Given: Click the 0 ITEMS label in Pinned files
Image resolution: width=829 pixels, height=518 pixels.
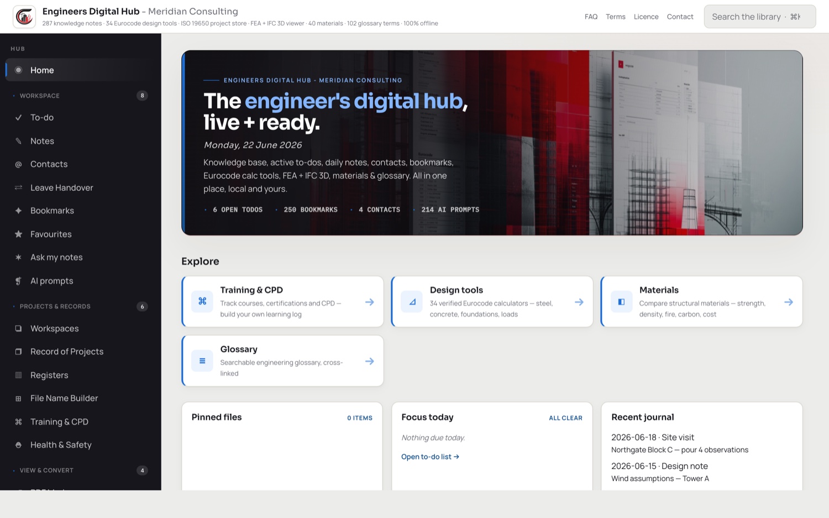Looking at the screenshot, I should tap(360, 418).
